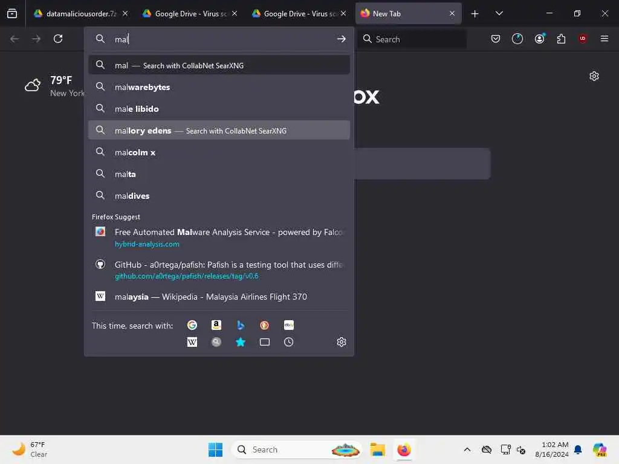Open Firefox View in the tab bar
Screen dimensions: 619x464
click(12, 13)
